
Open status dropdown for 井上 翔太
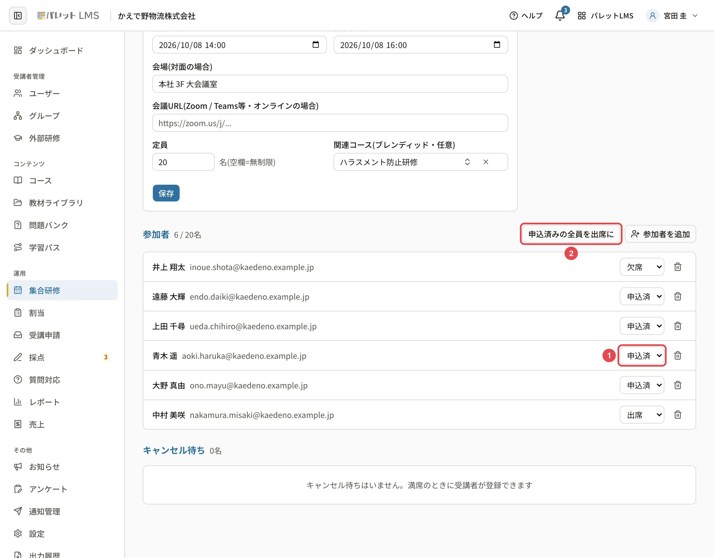coord(642,267)
